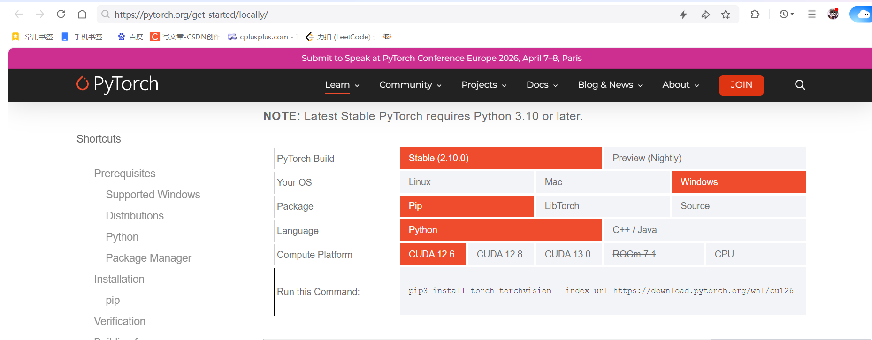Bookmark this page with the star icon
872x340 pixels.
coord(726,15)
